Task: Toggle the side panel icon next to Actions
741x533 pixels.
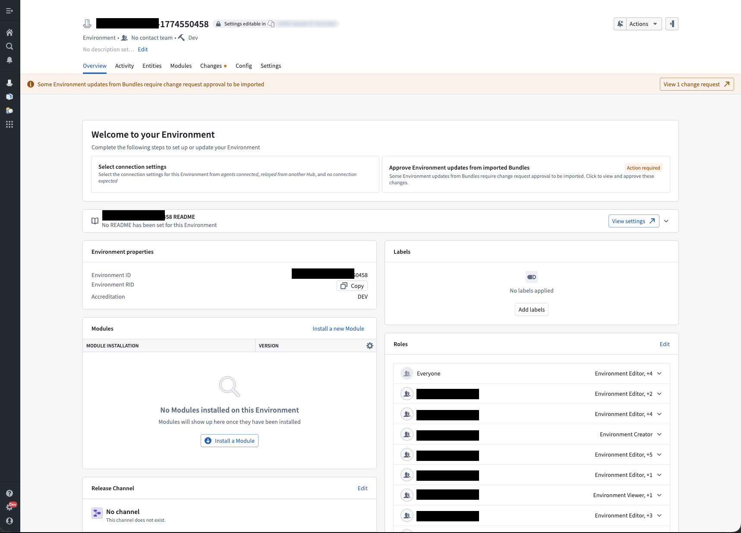Action: coord(672,24)
